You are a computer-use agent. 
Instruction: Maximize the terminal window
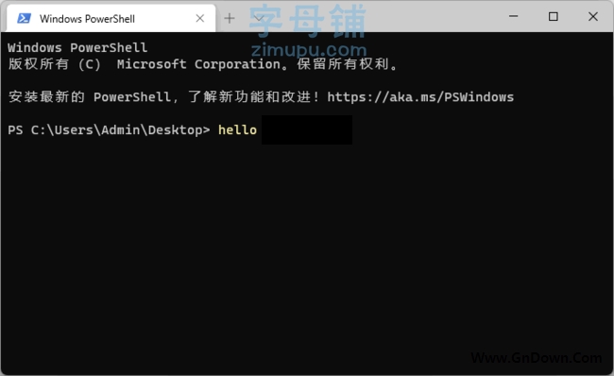click(554, 16)
